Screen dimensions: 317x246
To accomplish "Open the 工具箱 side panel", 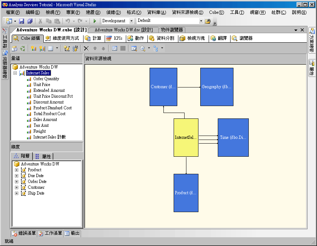I will coord(5,38).
